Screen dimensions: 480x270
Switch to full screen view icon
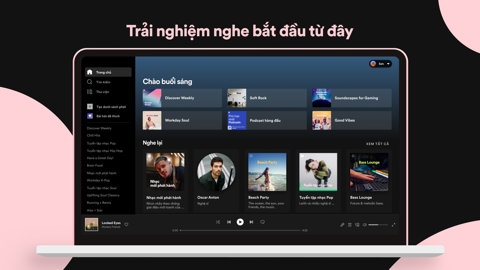point(393,225)
